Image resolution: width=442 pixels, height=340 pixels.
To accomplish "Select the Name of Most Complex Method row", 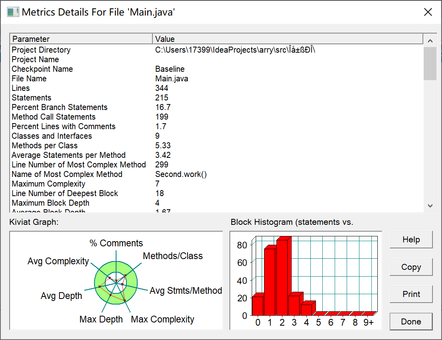I will point(217,174).
